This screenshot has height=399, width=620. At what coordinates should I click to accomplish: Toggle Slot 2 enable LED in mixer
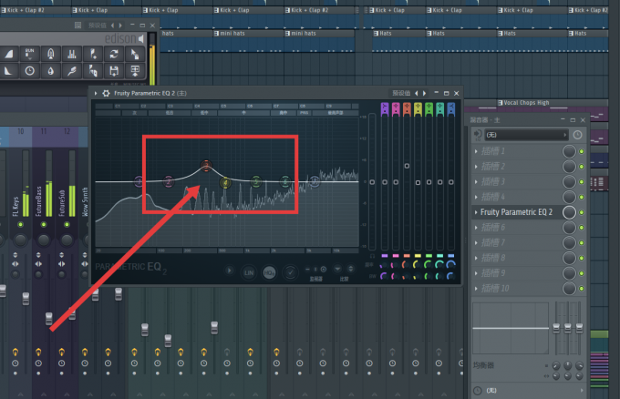[582, 167]
